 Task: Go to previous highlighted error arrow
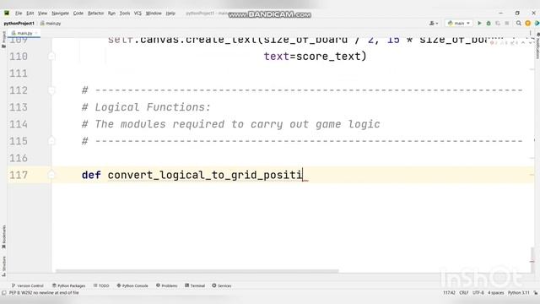point(523,43)
